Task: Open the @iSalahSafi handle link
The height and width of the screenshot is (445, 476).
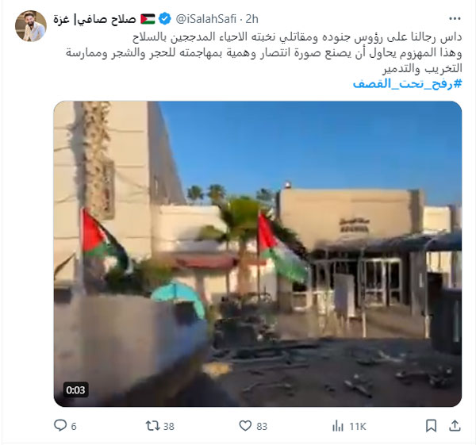Action: point(205,19)
